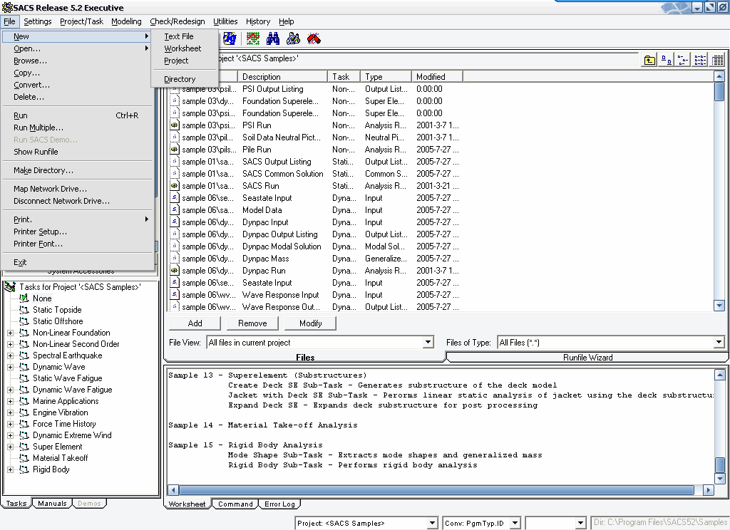Click the Add button

click(195, 323)
